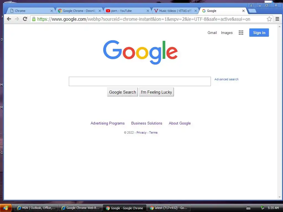This screenshot has height=212, width=283.
Task: Open the About Google link
Action: point(180,123)
